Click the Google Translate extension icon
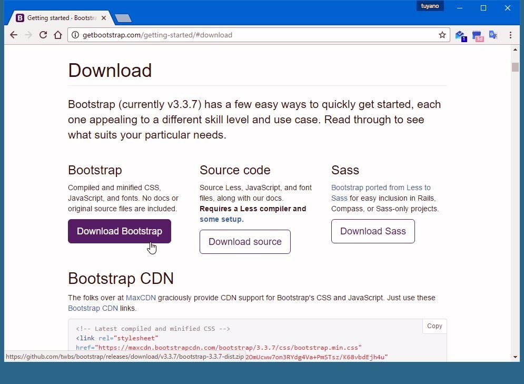 [x=493, y=35]
